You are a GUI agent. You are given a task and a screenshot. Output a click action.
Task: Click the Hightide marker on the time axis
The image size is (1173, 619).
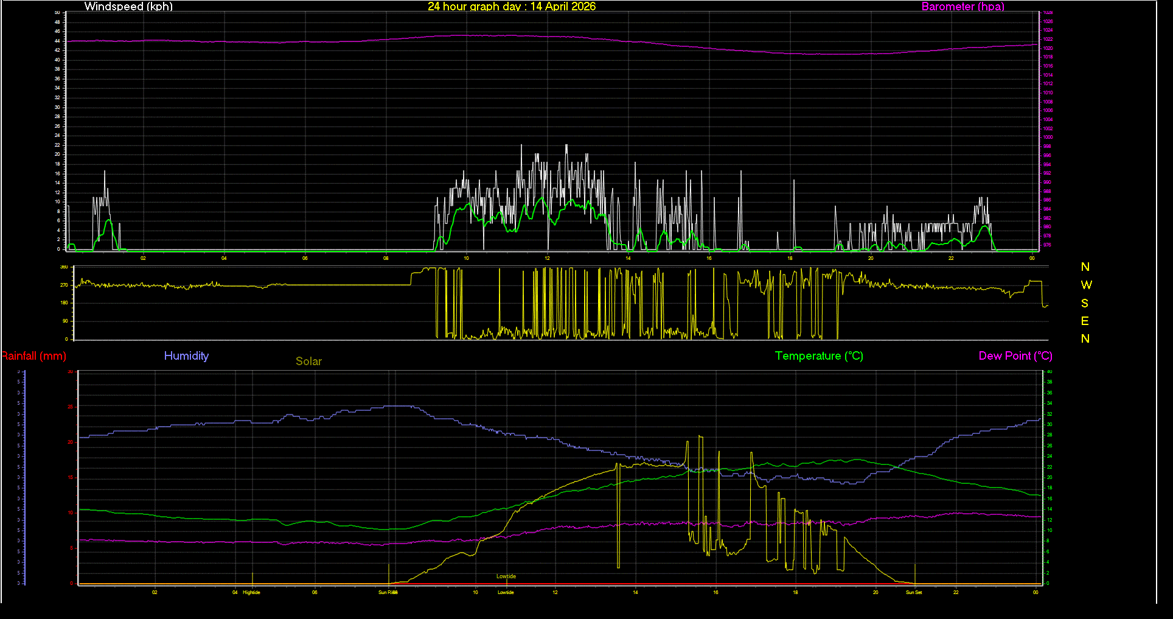(251, 592)
